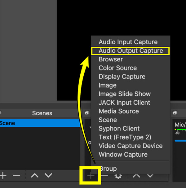Click the Scenes panel title
This screenshot has width=186, height=188.
click(42, 113)
